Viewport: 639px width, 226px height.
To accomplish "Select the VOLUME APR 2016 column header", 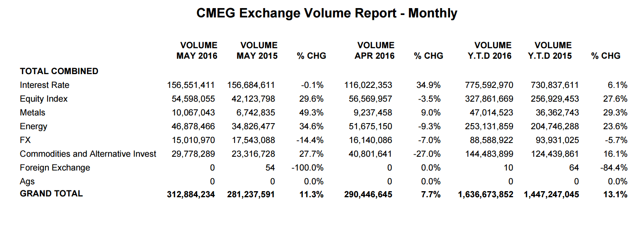I will [374, 51].
